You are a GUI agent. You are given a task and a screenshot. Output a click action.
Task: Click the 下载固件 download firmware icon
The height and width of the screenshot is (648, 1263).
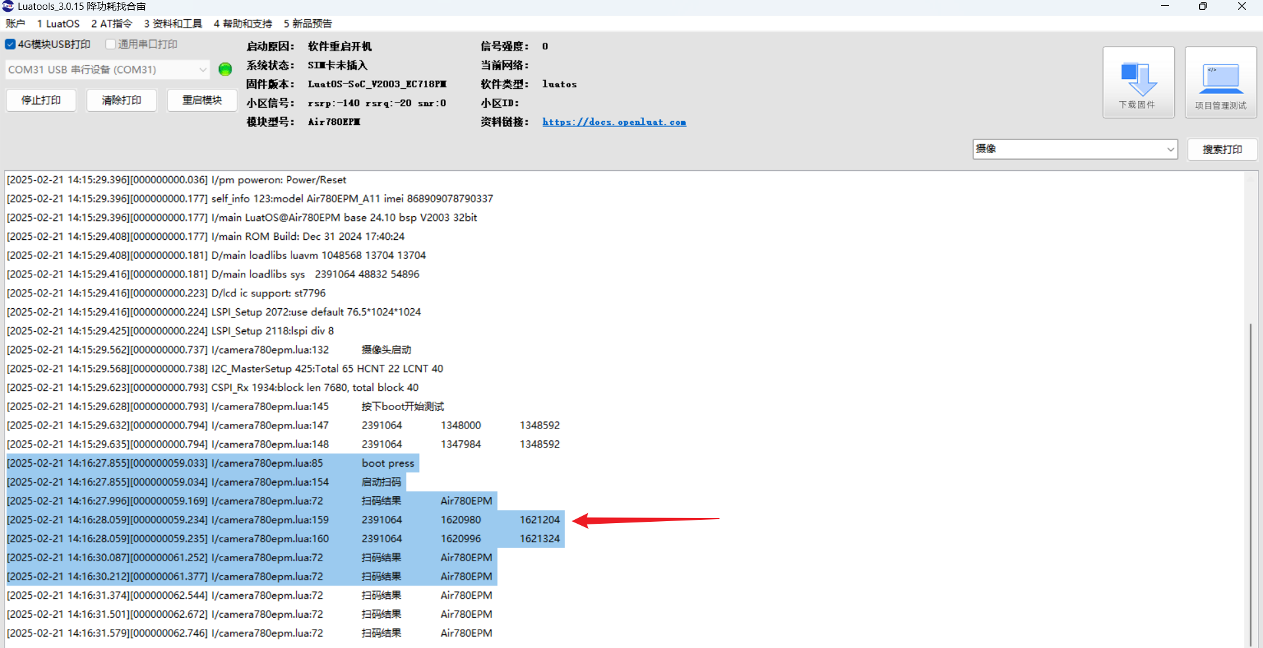pyautogui.click(x=1138, y=82)
